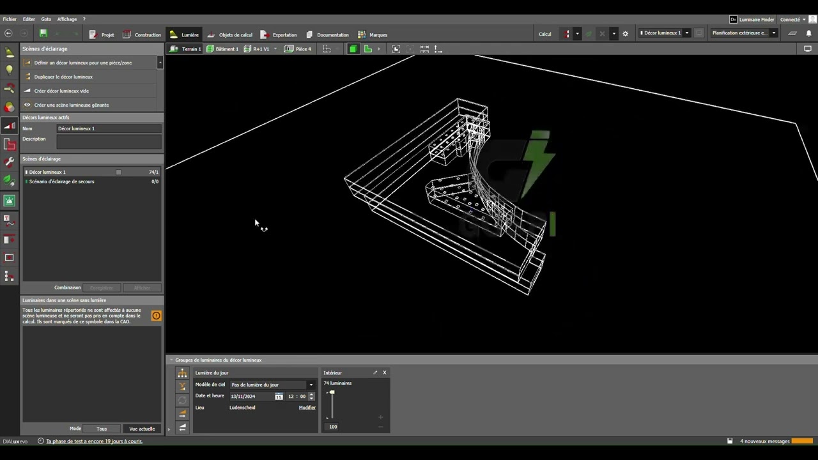This screenshot has height=460, width=818.
Task: Edit the Intérieur group with the pencil icon
Action: [x=375, y=372]
